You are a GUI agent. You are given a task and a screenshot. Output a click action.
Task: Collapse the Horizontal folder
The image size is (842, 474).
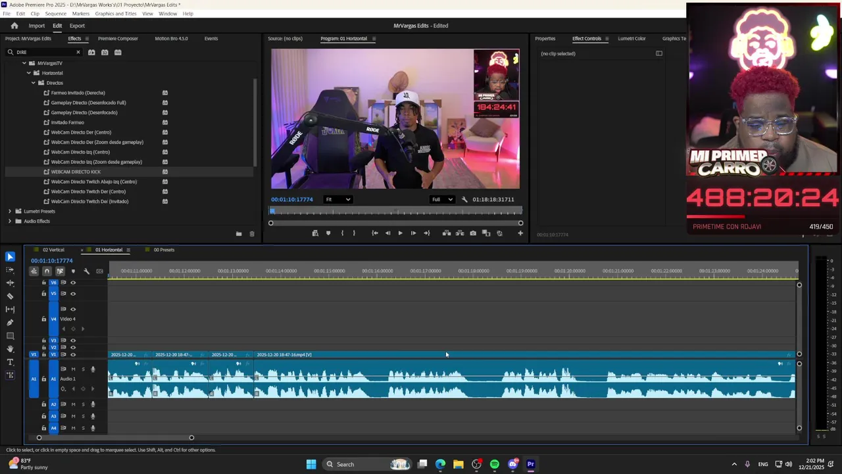[29, 73]
